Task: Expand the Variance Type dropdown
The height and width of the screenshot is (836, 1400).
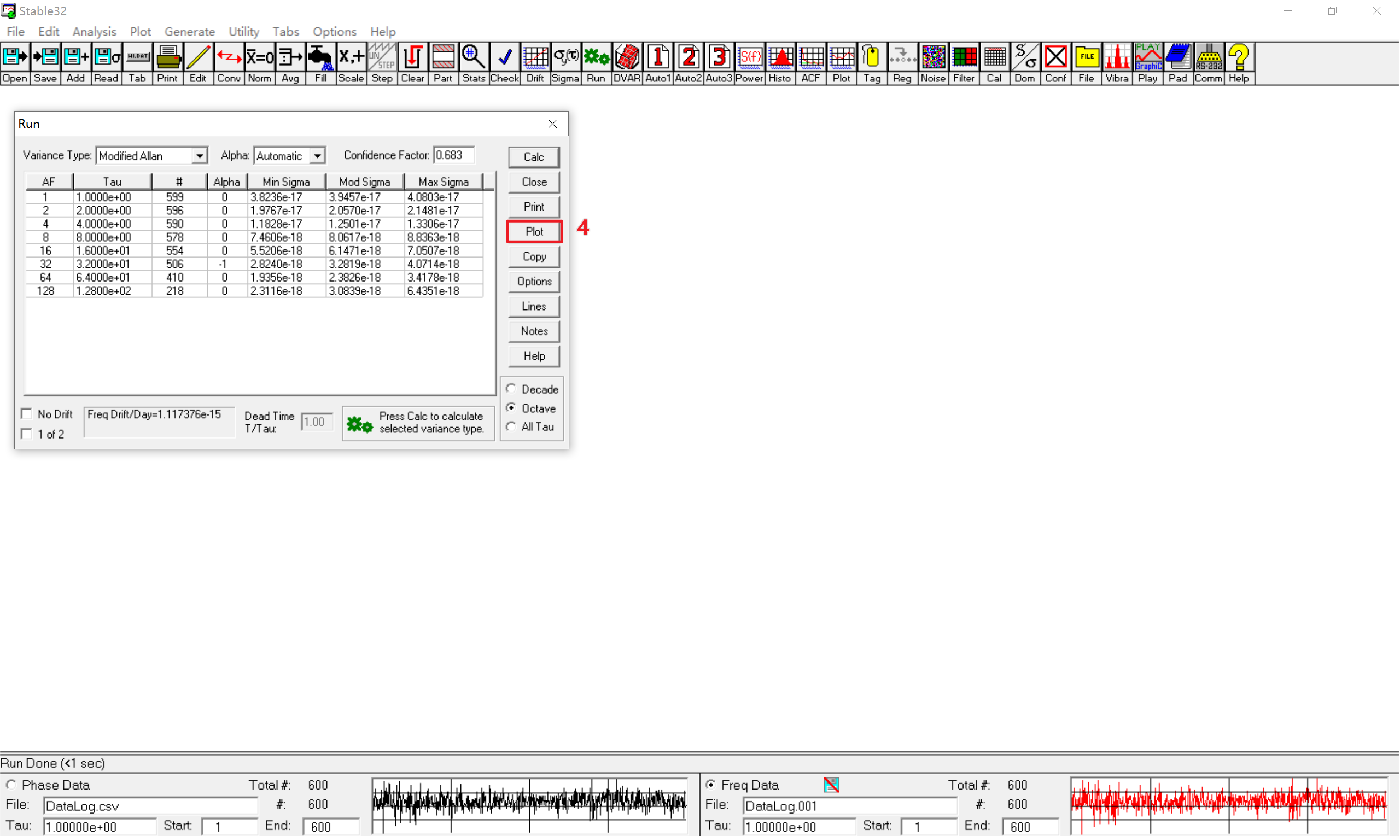Action: 200,156
